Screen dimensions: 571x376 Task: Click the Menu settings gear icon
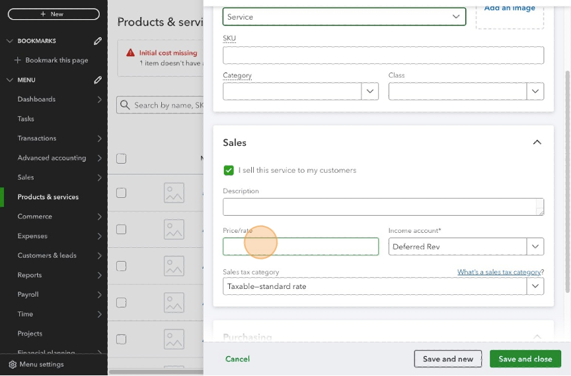[x=12, y=364]
